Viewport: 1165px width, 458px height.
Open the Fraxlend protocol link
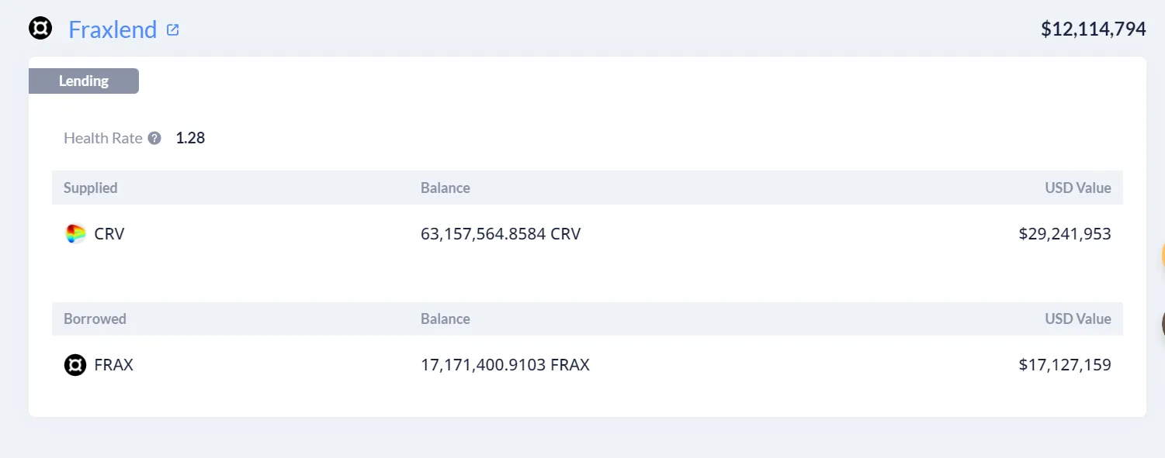tap(113, 30)
